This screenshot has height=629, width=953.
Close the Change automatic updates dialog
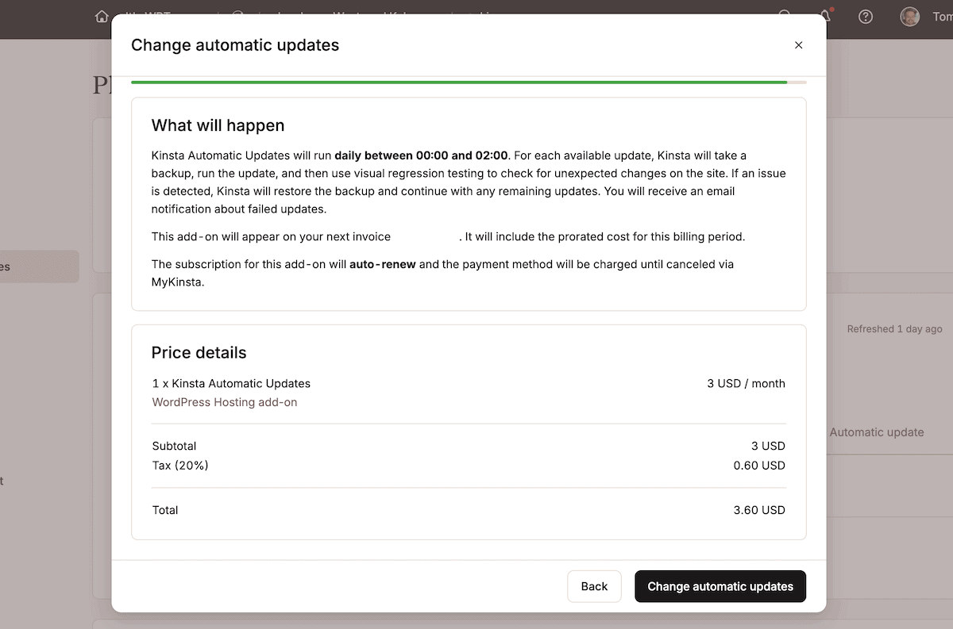pos(798,45)
